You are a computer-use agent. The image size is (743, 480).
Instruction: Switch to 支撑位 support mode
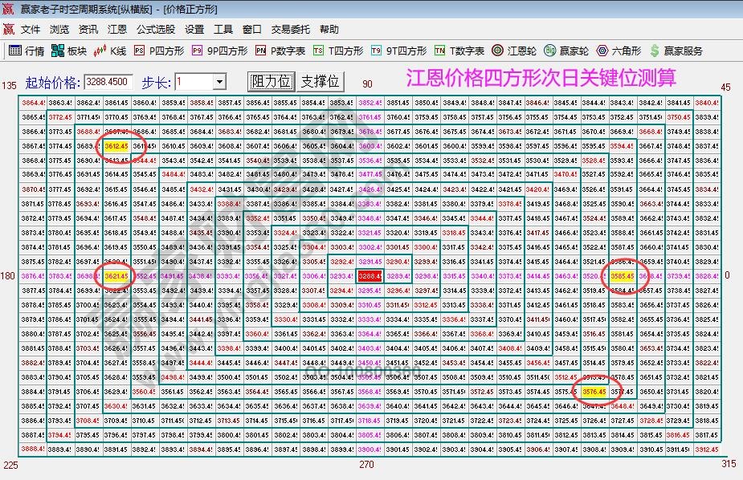pyautogui.click(x=321, y=80)
